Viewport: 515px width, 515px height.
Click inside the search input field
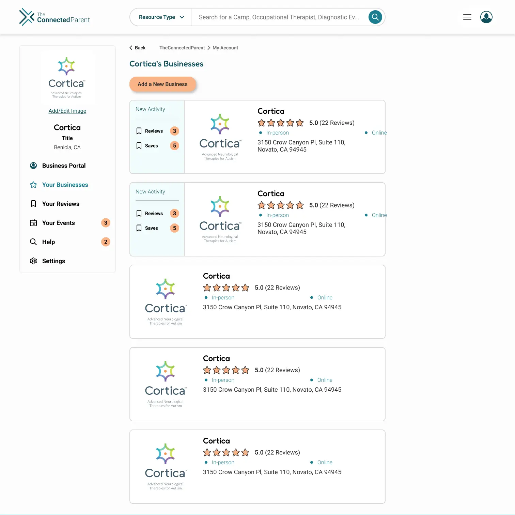(276, 17)
